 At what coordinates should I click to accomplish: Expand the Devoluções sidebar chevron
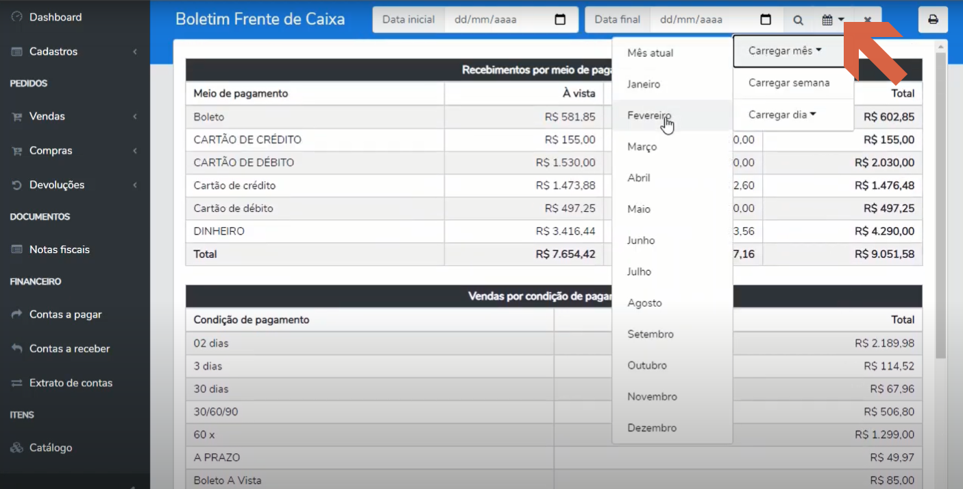(x=135, y=185)
